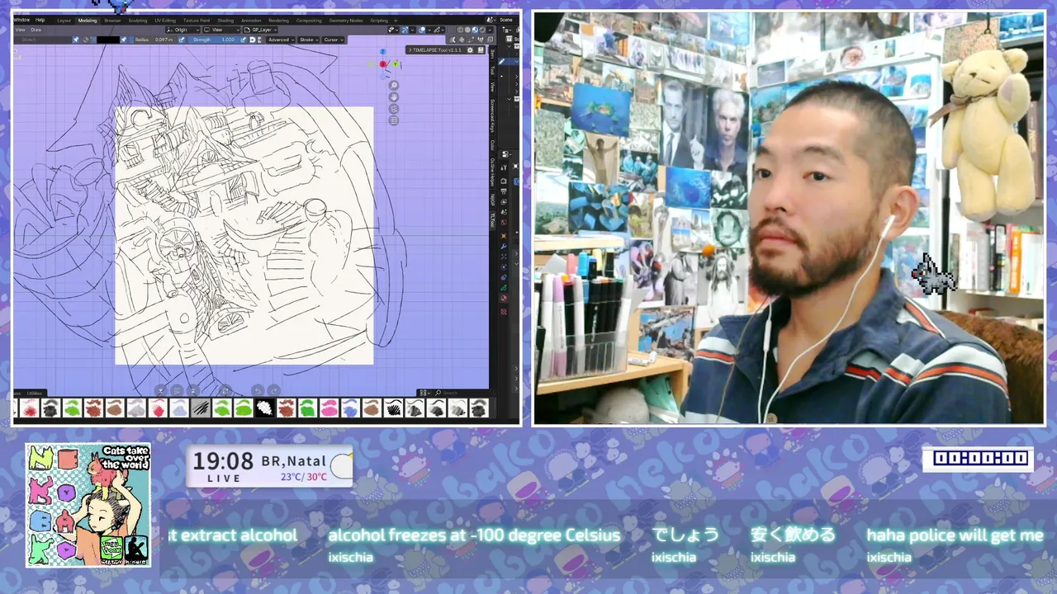Switch to the Animation workspace tab
Viewport: 1057px width, 594px height.
click(x=251, y=21)
